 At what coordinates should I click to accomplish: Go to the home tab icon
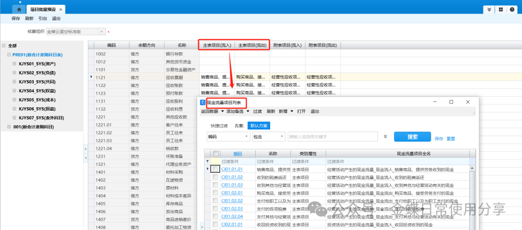(19, 9)
